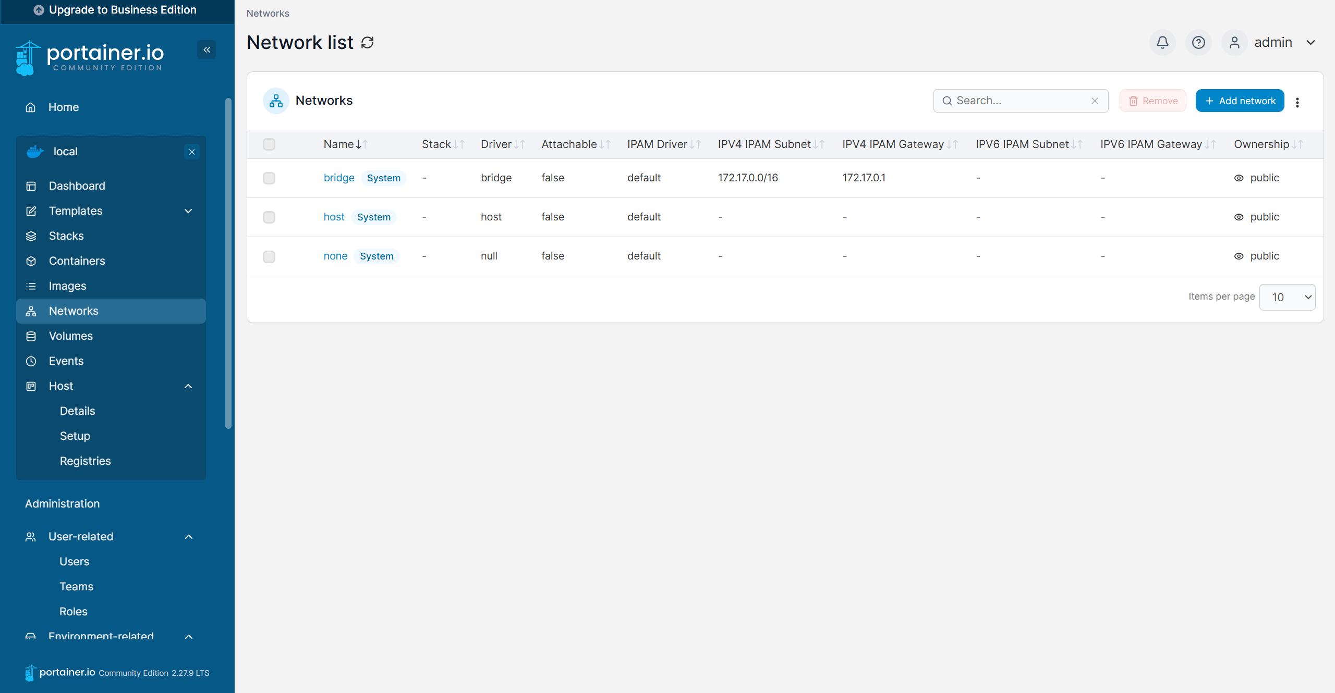
Task: Open the help question mark icon
Action: [1198, 42]
